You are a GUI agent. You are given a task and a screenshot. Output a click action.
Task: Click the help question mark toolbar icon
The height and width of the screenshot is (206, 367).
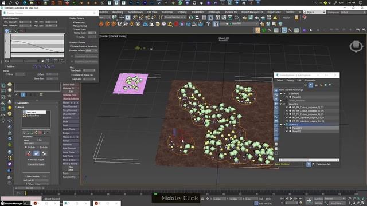[x=208, y=24]
